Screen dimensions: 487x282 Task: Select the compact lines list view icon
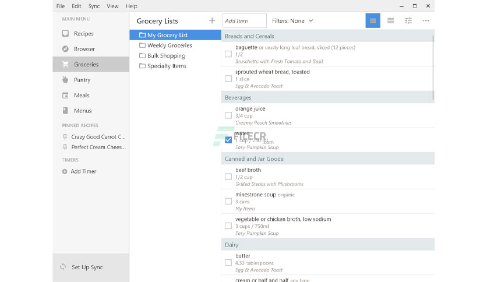390,21
